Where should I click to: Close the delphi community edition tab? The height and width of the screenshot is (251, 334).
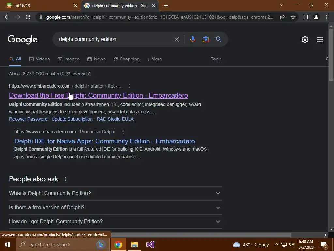(x=154, y=6)
